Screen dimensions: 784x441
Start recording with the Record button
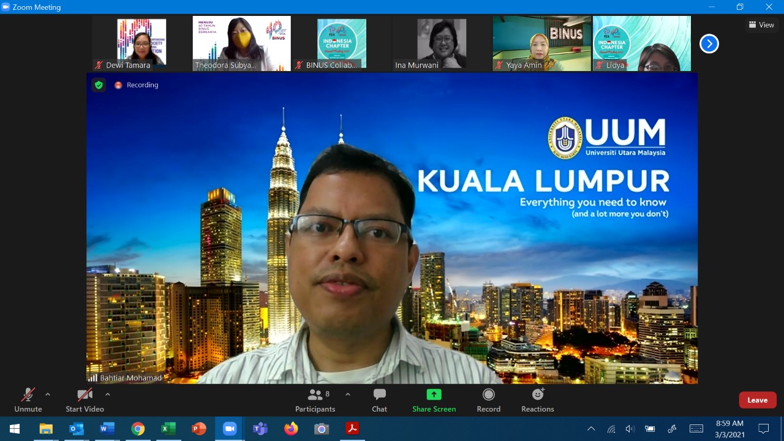[488, 400]
